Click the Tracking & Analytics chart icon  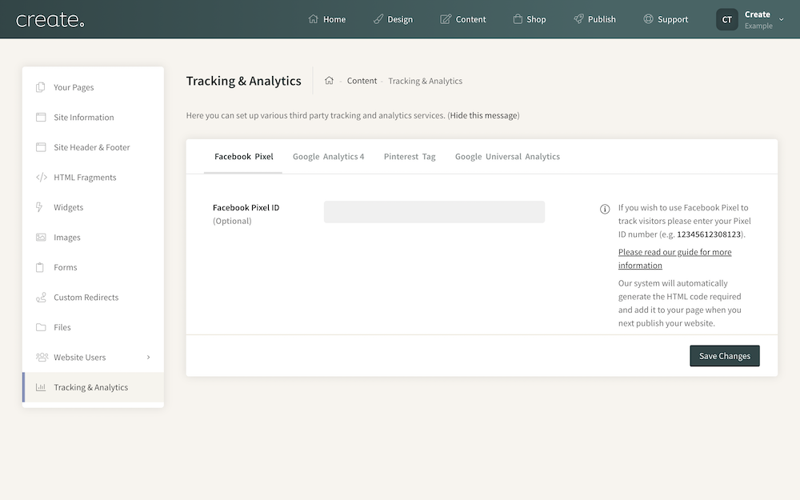41,386
